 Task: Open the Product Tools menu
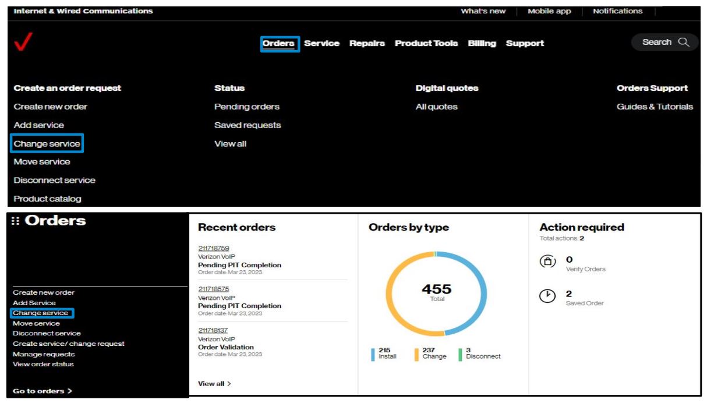(x=426, y=43)
